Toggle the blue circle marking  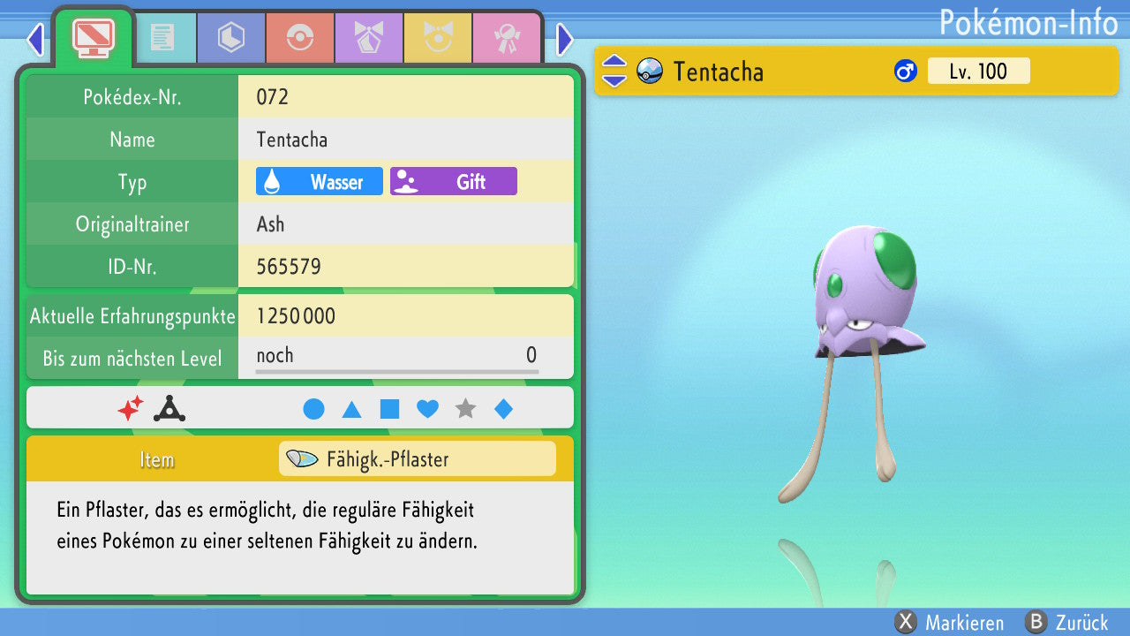(313, 409)
